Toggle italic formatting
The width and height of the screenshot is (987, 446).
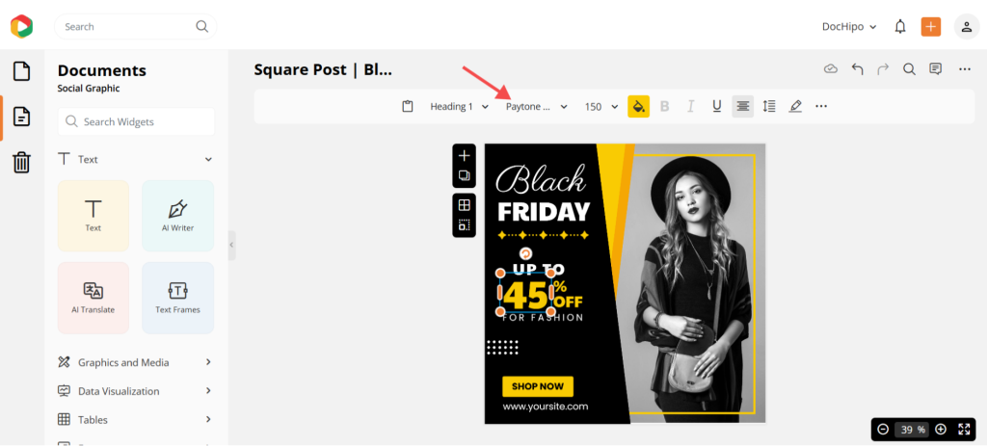(x=690, y=106)
